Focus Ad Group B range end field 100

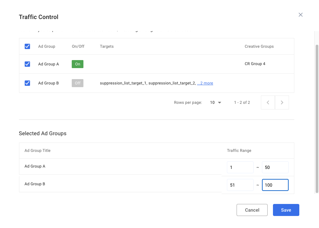275,185
